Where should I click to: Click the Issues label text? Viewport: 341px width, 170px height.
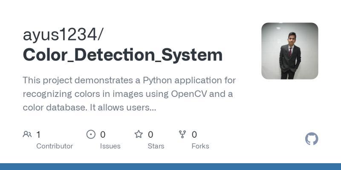tap(110, 146)
